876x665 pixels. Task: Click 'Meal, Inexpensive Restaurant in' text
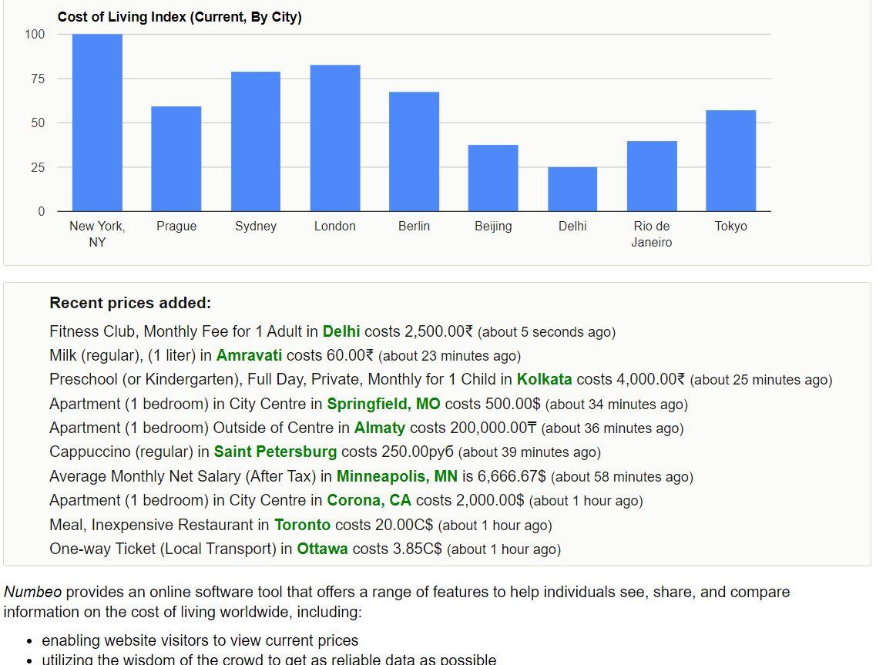tap(159, 525)
